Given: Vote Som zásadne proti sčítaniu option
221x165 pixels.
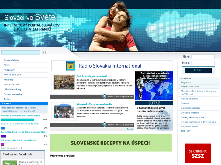Looking at the screenshot, I should [x=23, y=132].
